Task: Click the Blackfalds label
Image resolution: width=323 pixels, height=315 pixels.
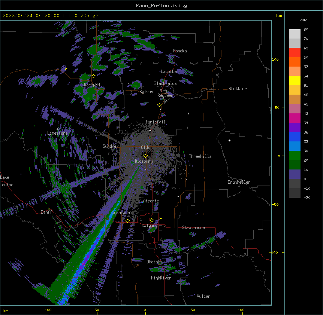Action: [165, 83]
